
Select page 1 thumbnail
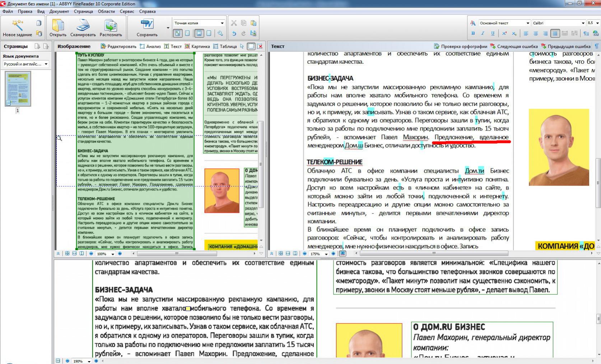pyautogui.click(x=18, y=88)
